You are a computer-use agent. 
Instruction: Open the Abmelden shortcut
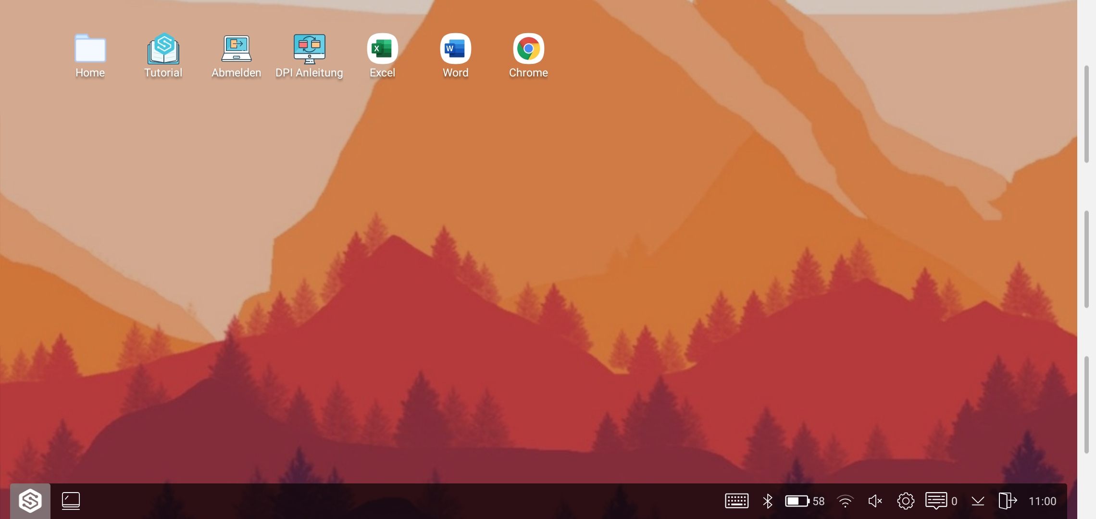[x=236, y=49]
